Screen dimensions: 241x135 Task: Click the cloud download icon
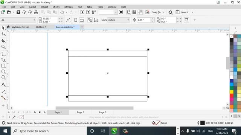pyautogui.click(x=24, y=12)
